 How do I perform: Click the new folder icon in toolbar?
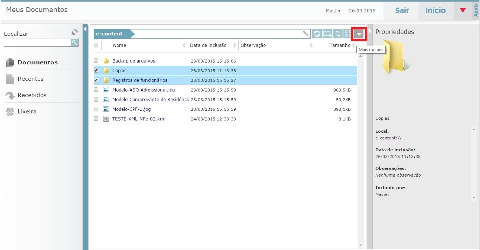point(328,34)
